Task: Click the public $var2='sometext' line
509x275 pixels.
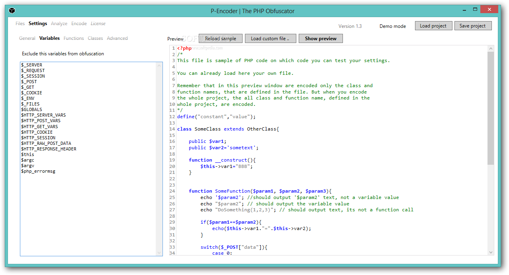Action: (224, 148)
